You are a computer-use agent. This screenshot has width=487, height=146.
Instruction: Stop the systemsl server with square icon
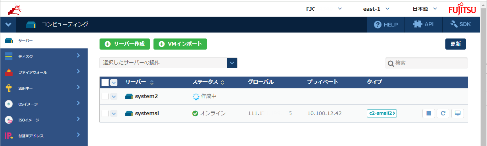[x=428, y=113]
